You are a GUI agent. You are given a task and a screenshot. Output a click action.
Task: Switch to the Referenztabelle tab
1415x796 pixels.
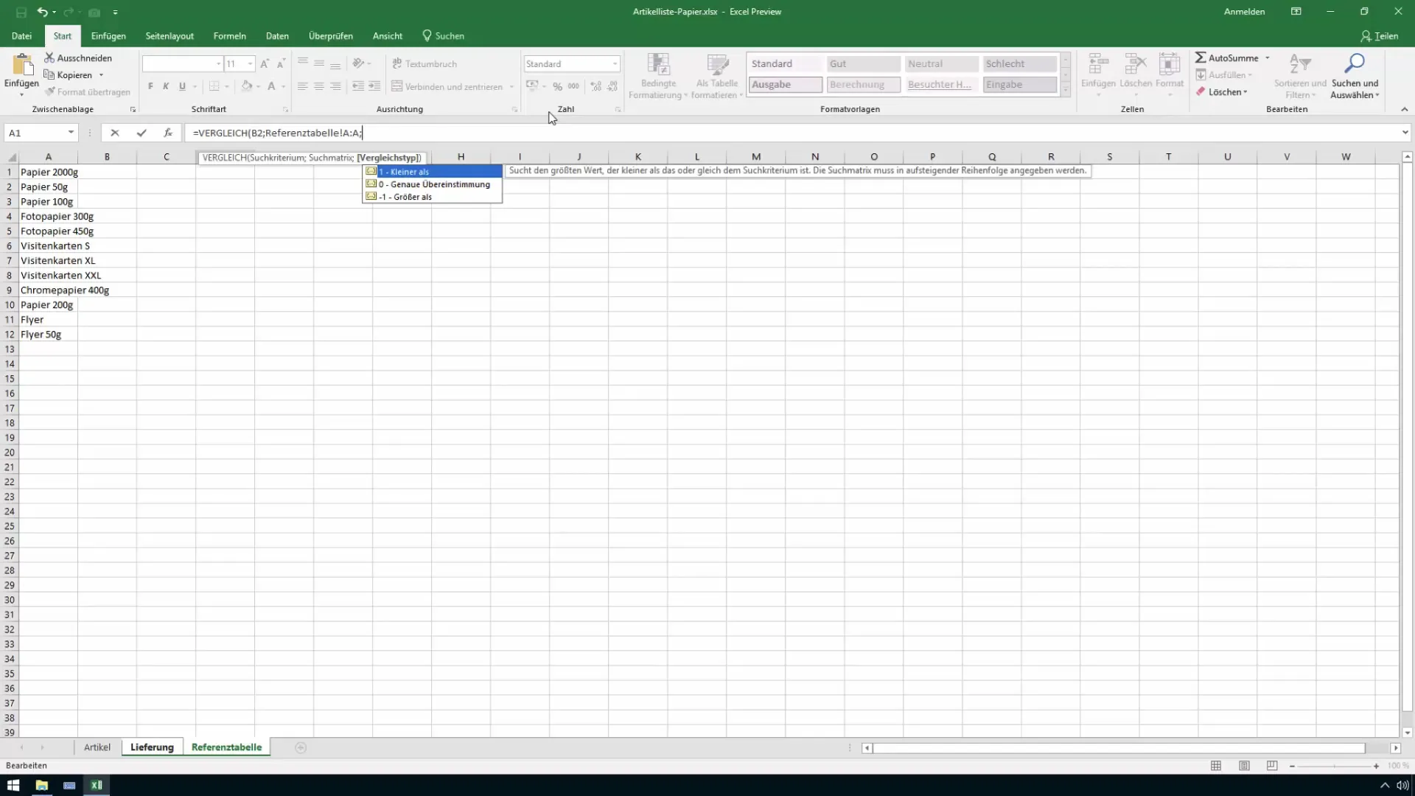pyautogui.click(x=226, y=747)
